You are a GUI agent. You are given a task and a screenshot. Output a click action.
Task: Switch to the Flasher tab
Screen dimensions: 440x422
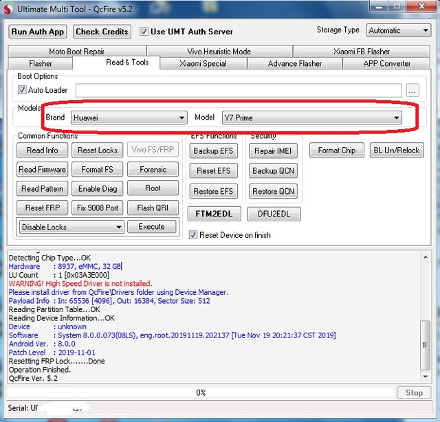41,63
